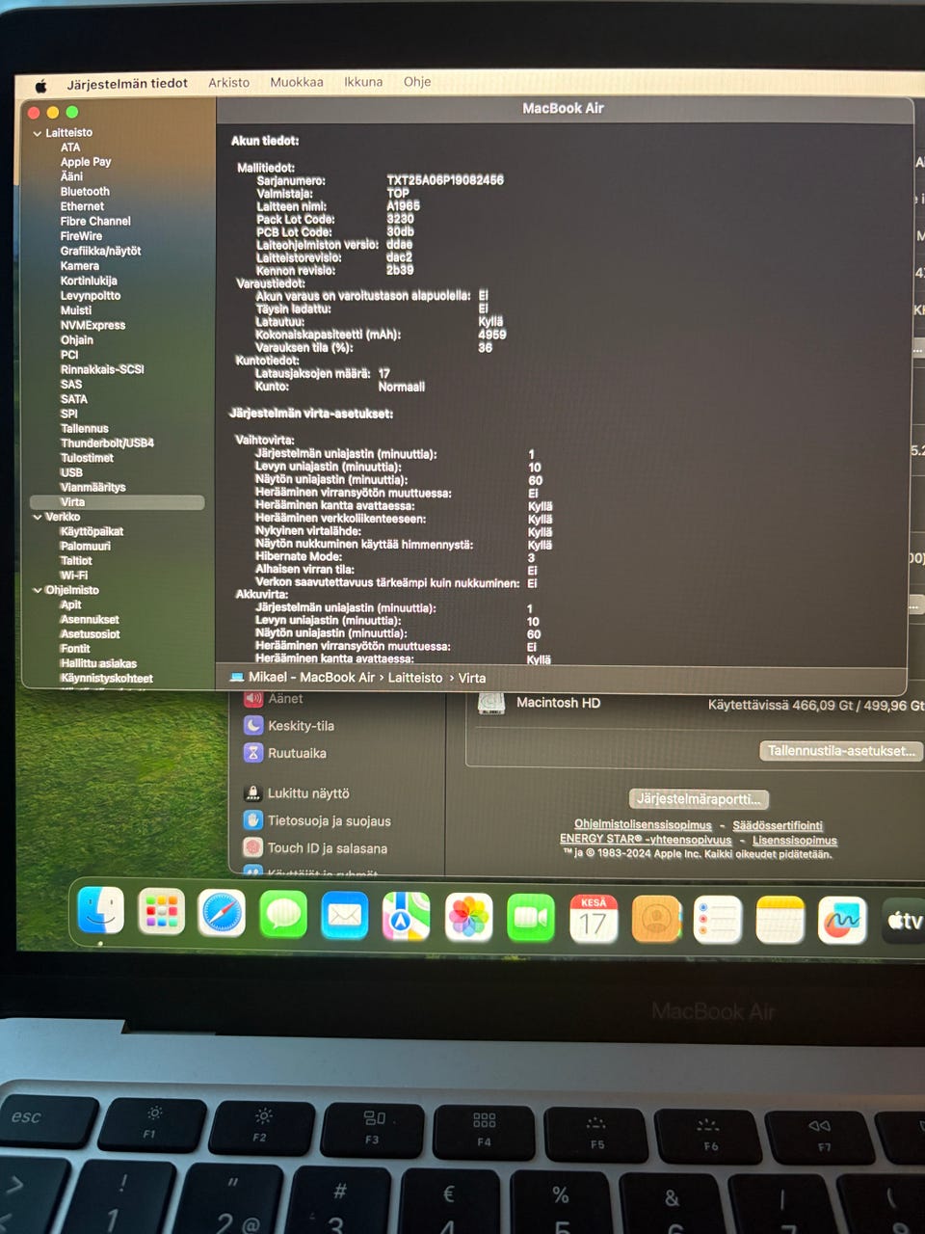Open the ENERGY STAR -yhteensopivuus link

coord(646,839)
